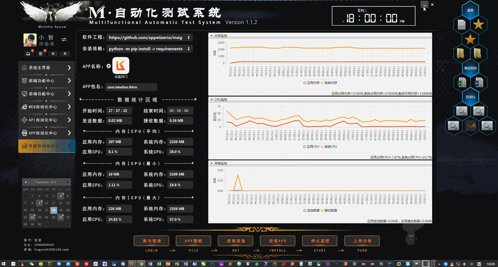
Task: Click the 乐客开门 app logo
Action: pyautogui.click(x=121, y=66)
